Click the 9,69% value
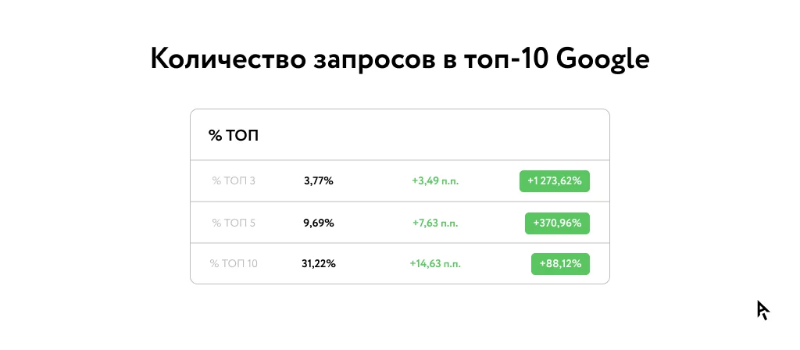This screenshot has height=350, width=800. click(x=319, y=223)
